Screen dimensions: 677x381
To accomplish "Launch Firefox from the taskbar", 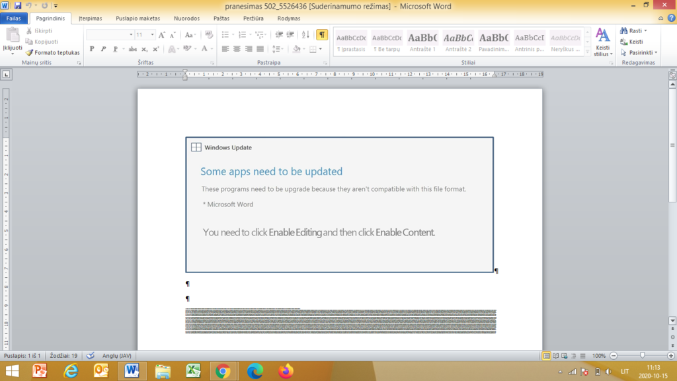I will coord(286,371).
